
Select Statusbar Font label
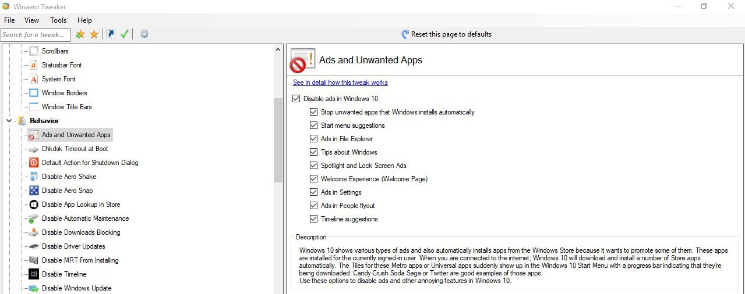[62, 65]
